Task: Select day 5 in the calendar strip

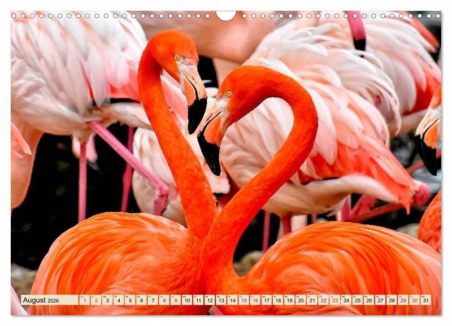Action: [x=130, y=300]
